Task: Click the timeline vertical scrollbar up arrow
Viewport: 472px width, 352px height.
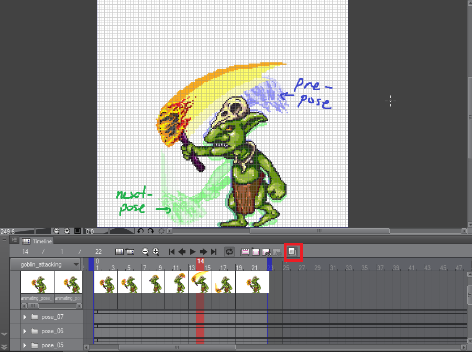Action: tap(469, 274)
